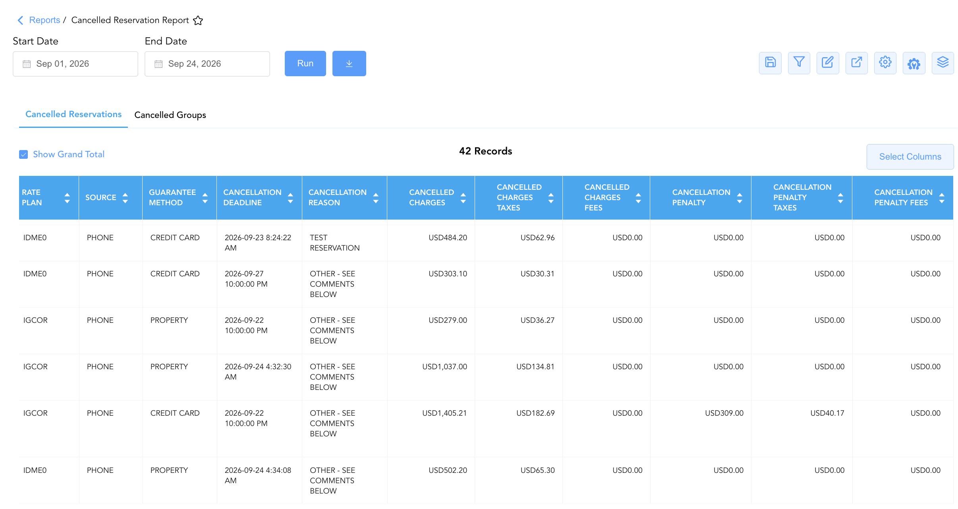Sort by Cancellation Penalty Fees arrows
The width and height of the screenshot is (958, 509).
[x=942, y=198]
